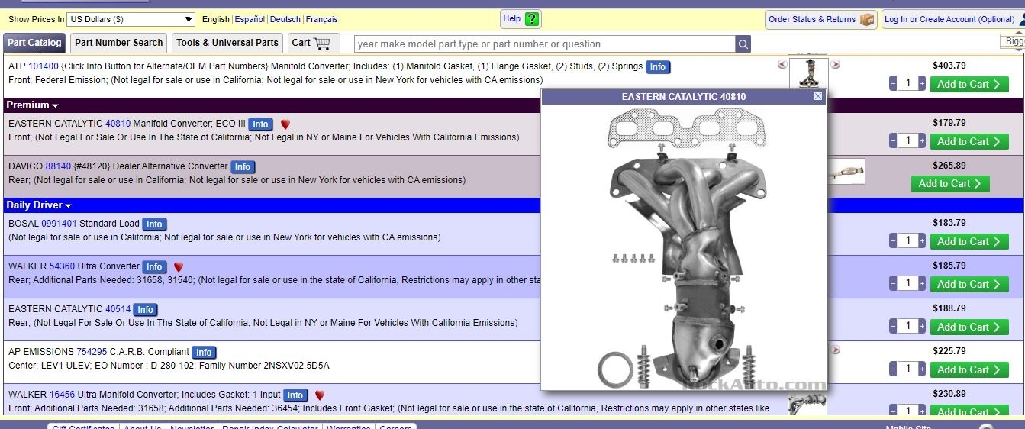The image size is (1025, 429).
Task: Select Deutsch language
Action: (285, 19)
